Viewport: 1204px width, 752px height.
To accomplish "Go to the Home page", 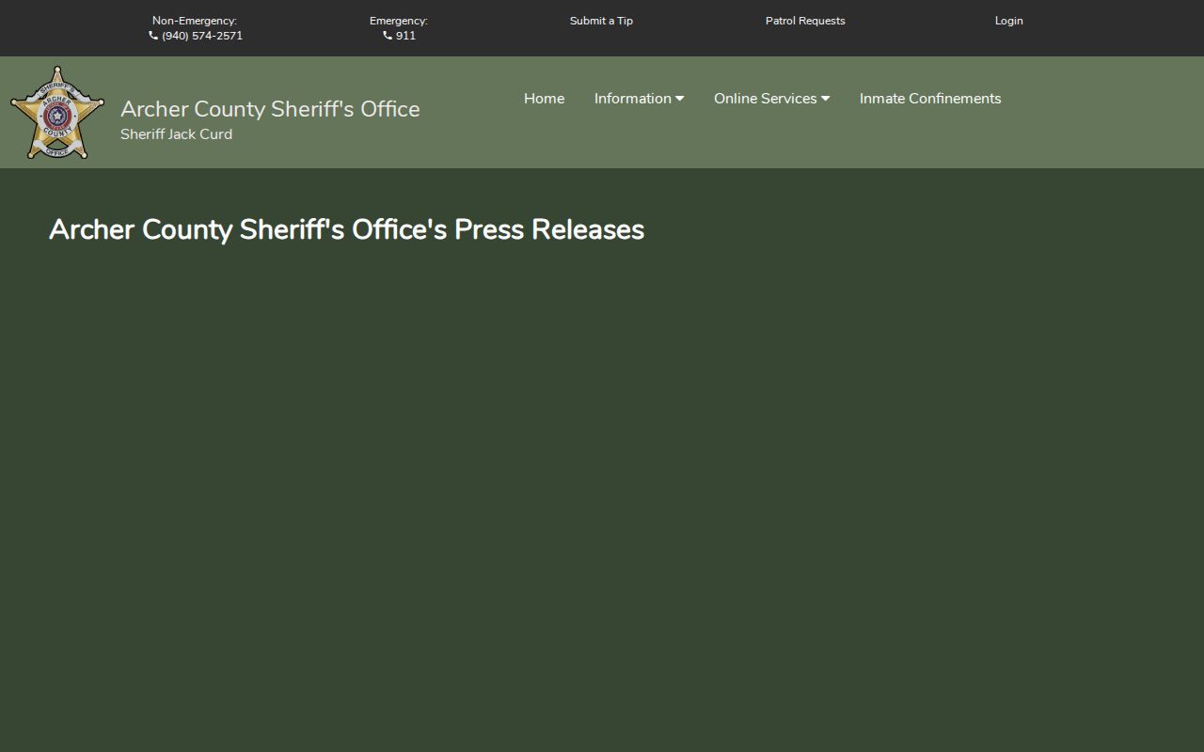I will (x=544, y=99).
